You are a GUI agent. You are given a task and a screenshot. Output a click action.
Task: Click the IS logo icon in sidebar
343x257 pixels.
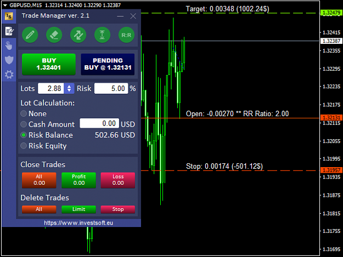tap(9, 16)
